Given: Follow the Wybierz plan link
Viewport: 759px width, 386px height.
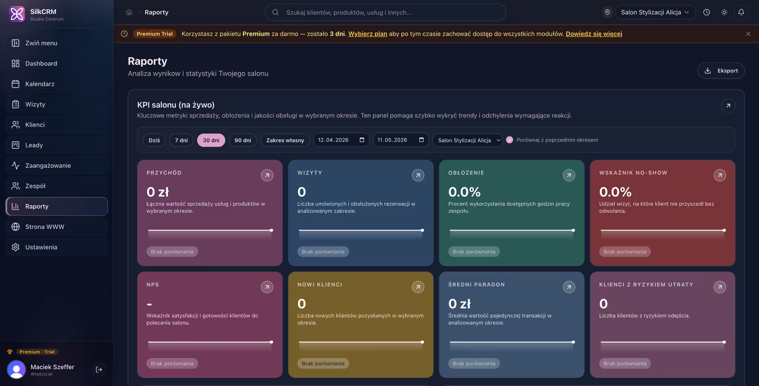Looking at the screenshot, I should pos(368,34).
